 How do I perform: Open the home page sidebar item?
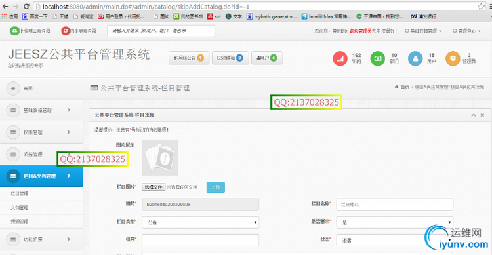tap(41, 88)
